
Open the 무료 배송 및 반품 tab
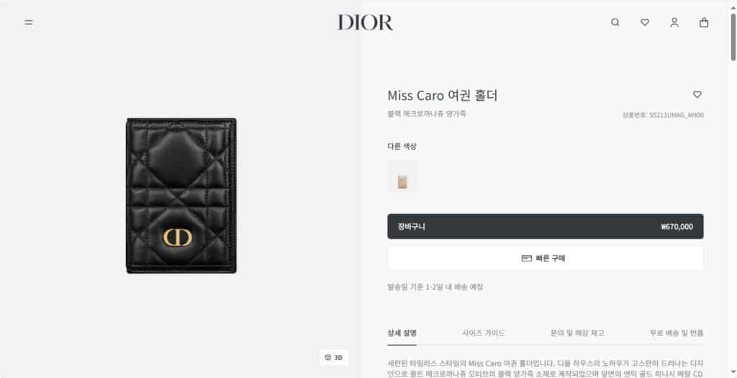pos(677,333)
